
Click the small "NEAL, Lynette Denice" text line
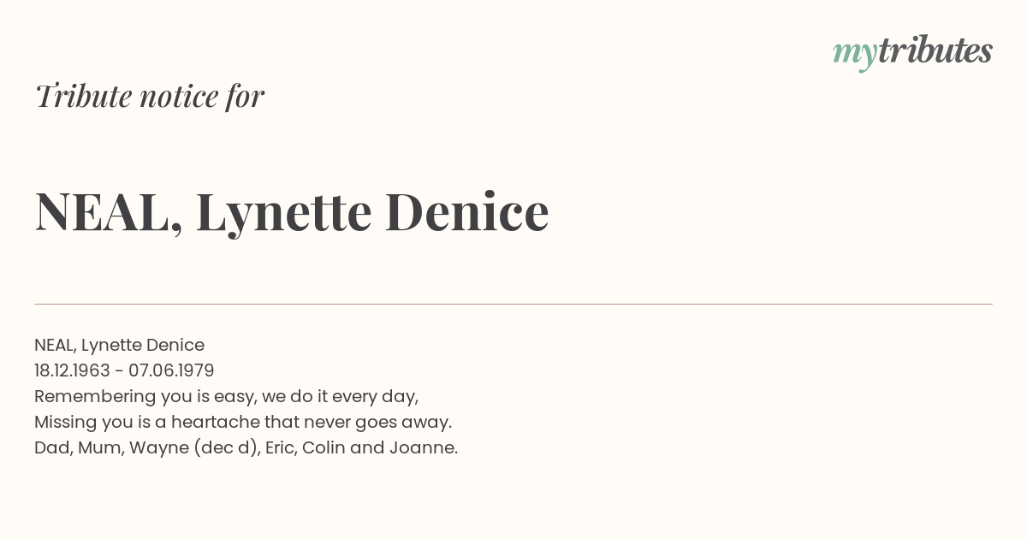click(x=119, y=346)
